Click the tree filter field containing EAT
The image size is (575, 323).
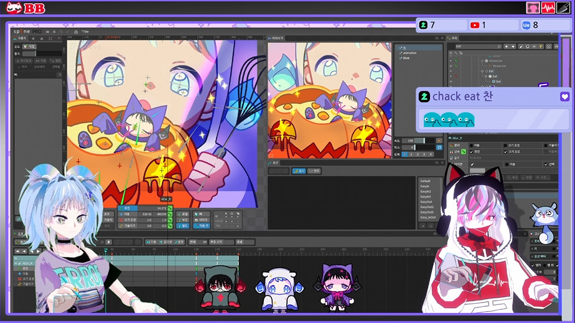coord(478,47)
